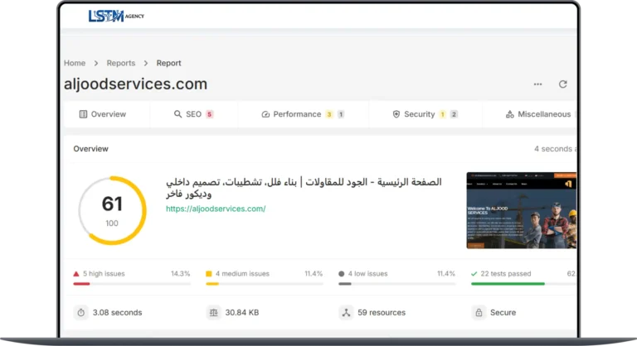Image resolution: width=637 pixels, height=346 pixels.
Task: Navigate to Home breadcrumb
Action: pos(75,63)
